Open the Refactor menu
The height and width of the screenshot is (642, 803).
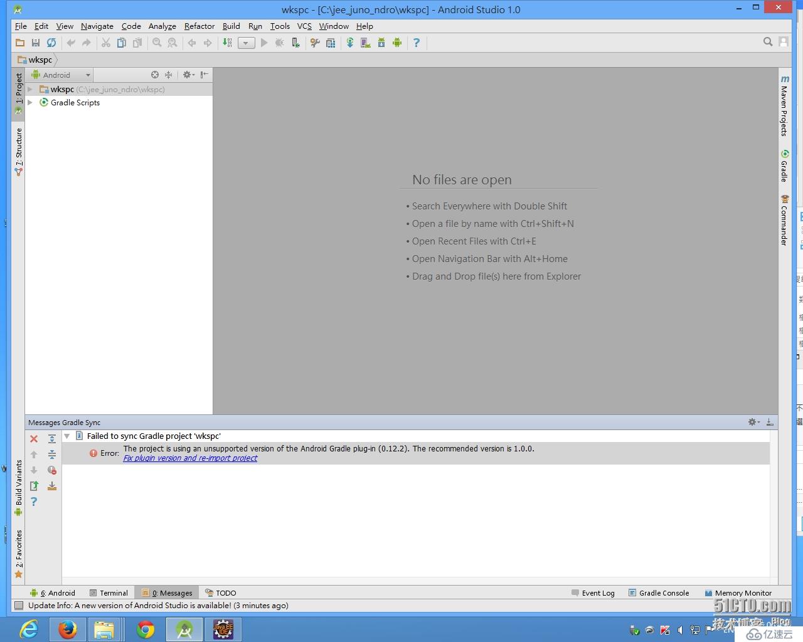coord(199,26)
